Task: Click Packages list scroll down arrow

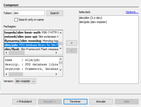Action: (x=61, y=48)
